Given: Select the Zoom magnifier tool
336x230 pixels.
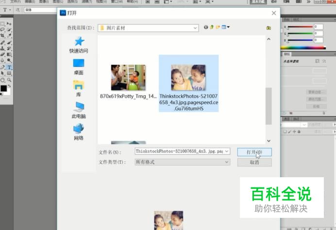Looking at the screenshot, I should [x=9, y=80].
